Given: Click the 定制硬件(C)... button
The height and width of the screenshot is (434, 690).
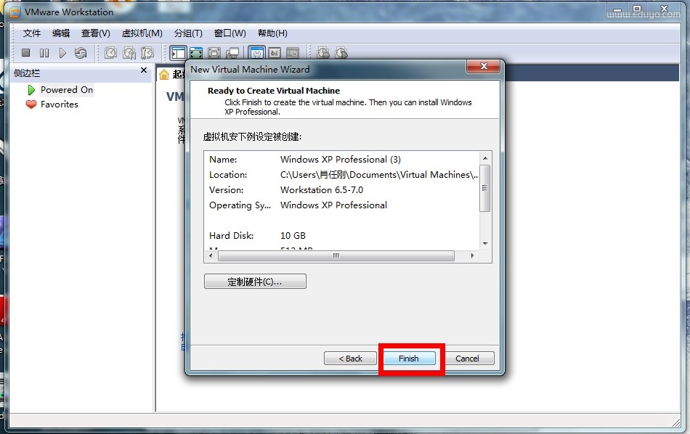Looking at the screenshot, I should [255, 282].
